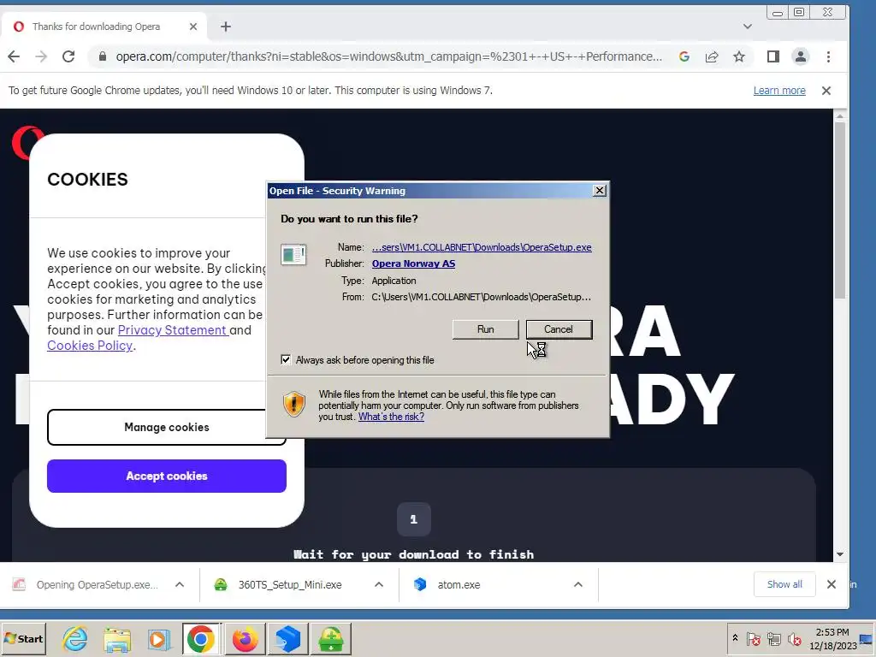Click the scrollbar down arrow

pos(840,554)
